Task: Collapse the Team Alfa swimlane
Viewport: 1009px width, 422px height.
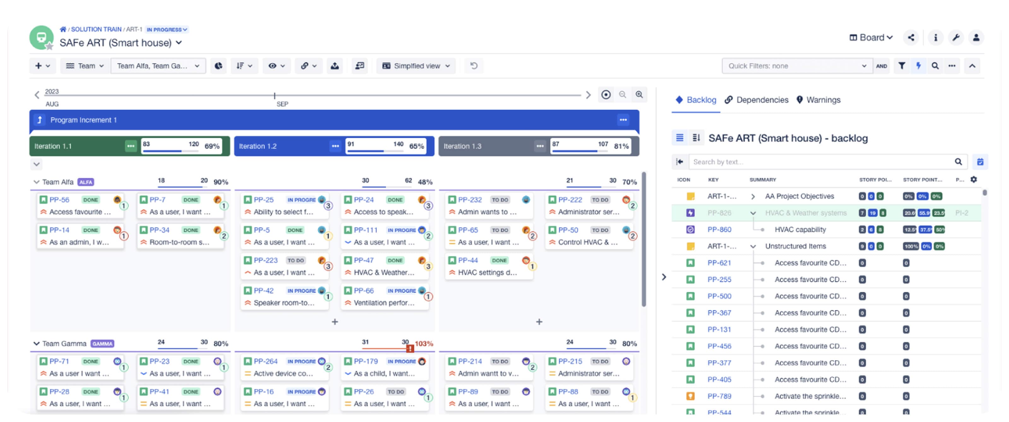Action: coord(37,182)
